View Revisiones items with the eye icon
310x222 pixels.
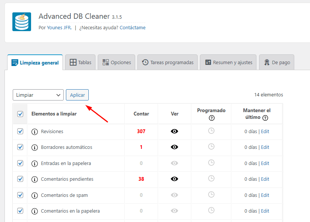click(174, 131)
